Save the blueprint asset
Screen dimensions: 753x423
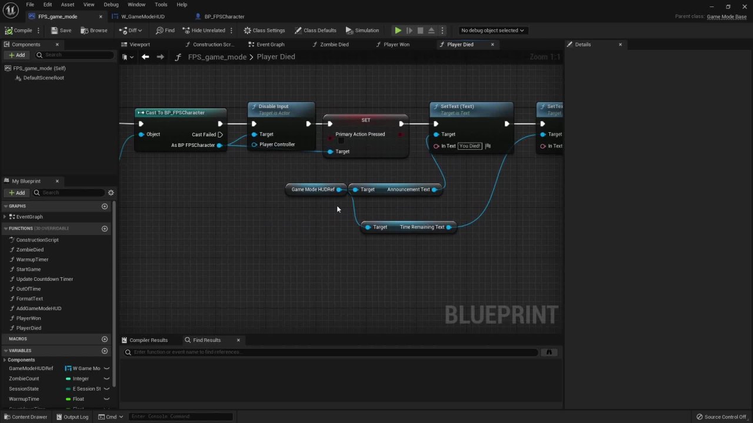click(x=61, y=31)
